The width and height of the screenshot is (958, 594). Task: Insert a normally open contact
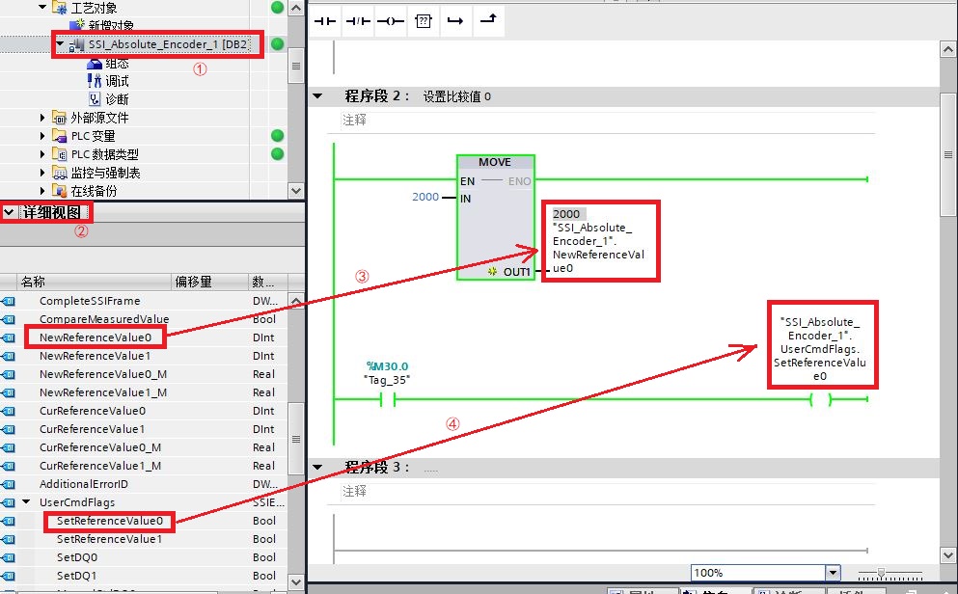(325, 21)
